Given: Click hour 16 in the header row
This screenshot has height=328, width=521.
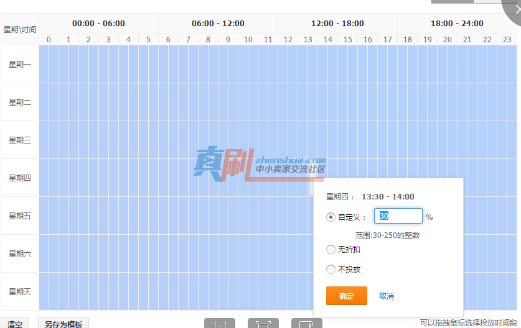Looking at the screenshot, I should coord(368,40).
